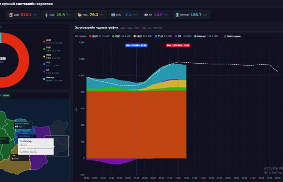The image size is (283, 182).
Task: Toggle ДЦС series in chart legend
Action: point(99,36)
